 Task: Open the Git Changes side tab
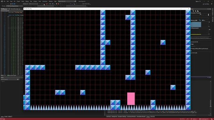click(212, 19)
